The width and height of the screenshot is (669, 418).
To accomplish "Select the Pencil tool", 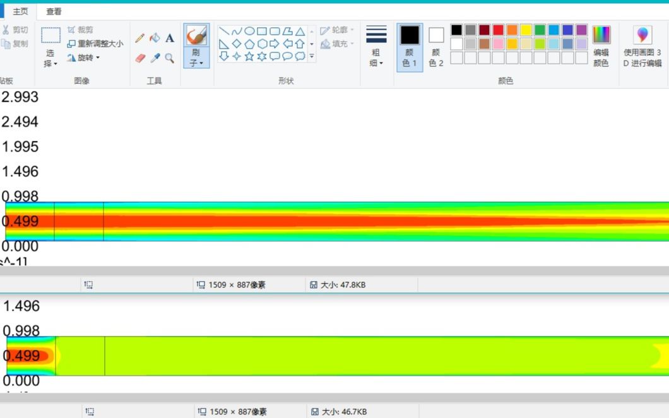I will pyautogui.click(x=140, y=38).
